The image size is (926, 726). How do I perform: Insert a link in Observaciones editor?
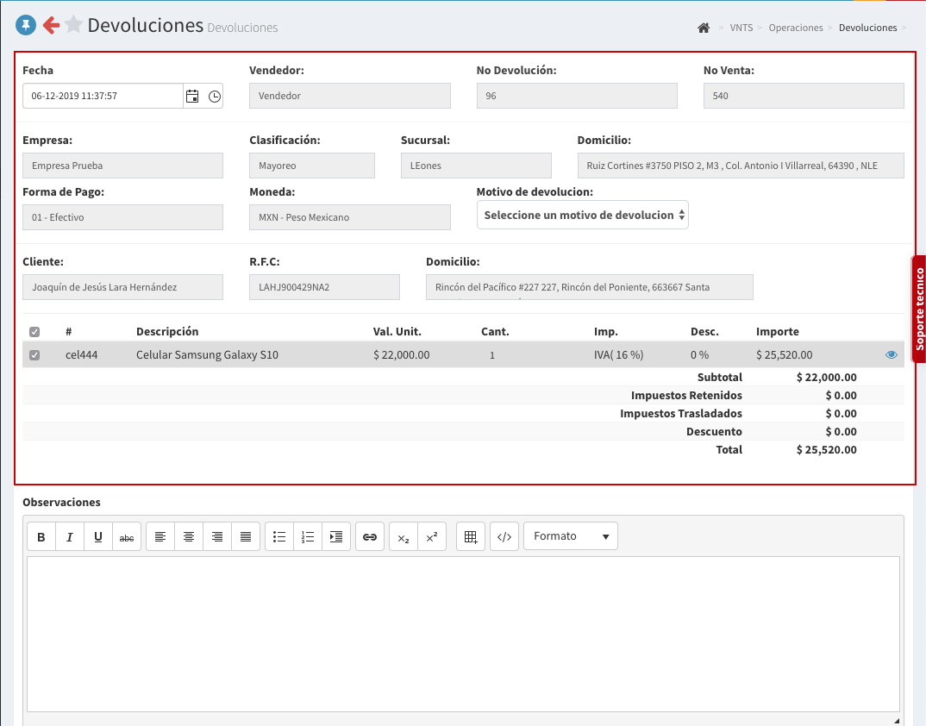[369, 536]
